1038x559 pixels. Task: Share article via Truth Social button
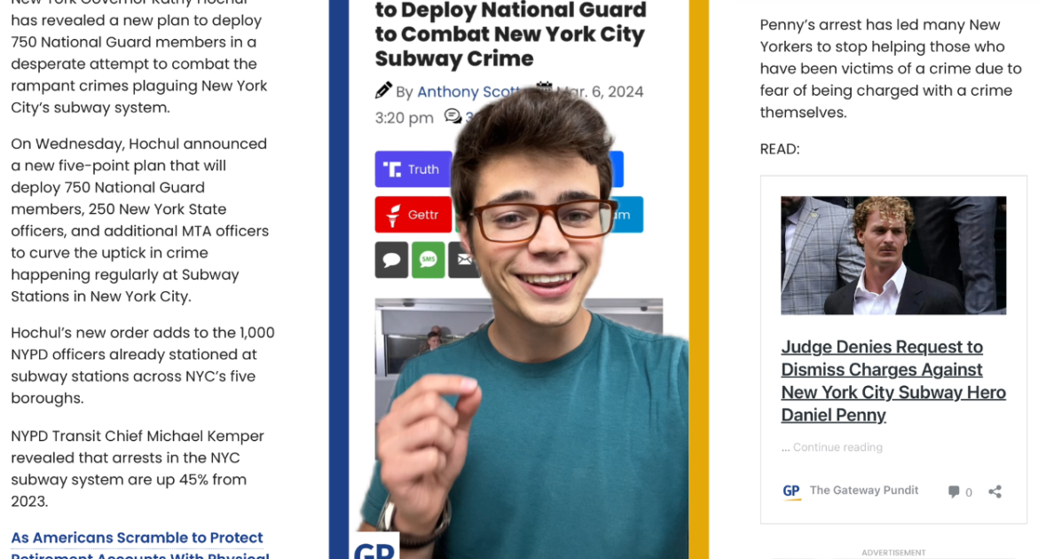413,169
